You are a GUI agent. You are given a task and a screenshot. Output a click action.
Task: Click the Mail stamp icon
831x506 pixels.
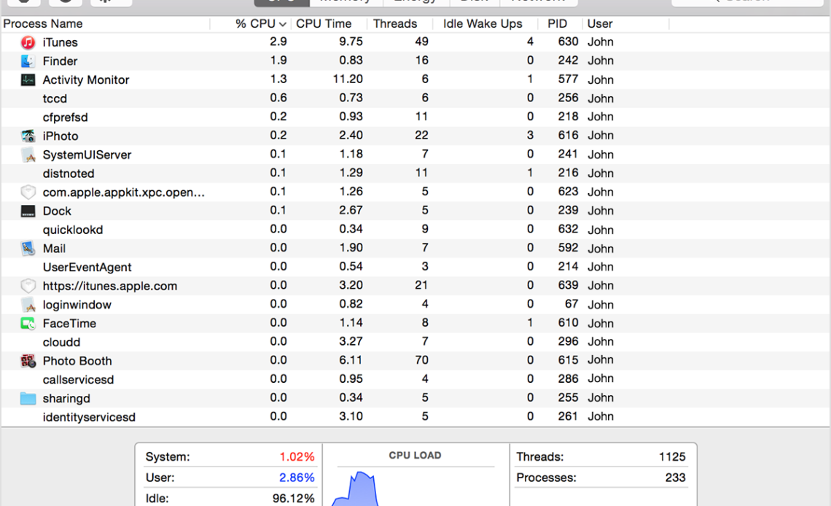coord(28,248)
